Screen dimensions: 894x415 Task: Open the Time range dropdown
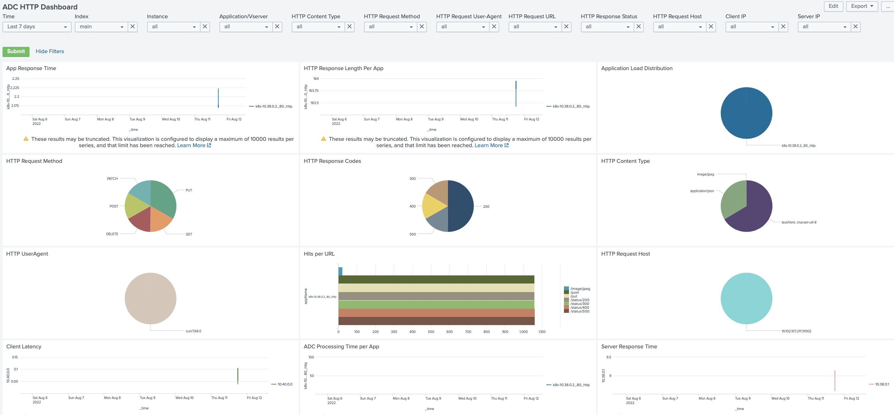pos(37,27)
